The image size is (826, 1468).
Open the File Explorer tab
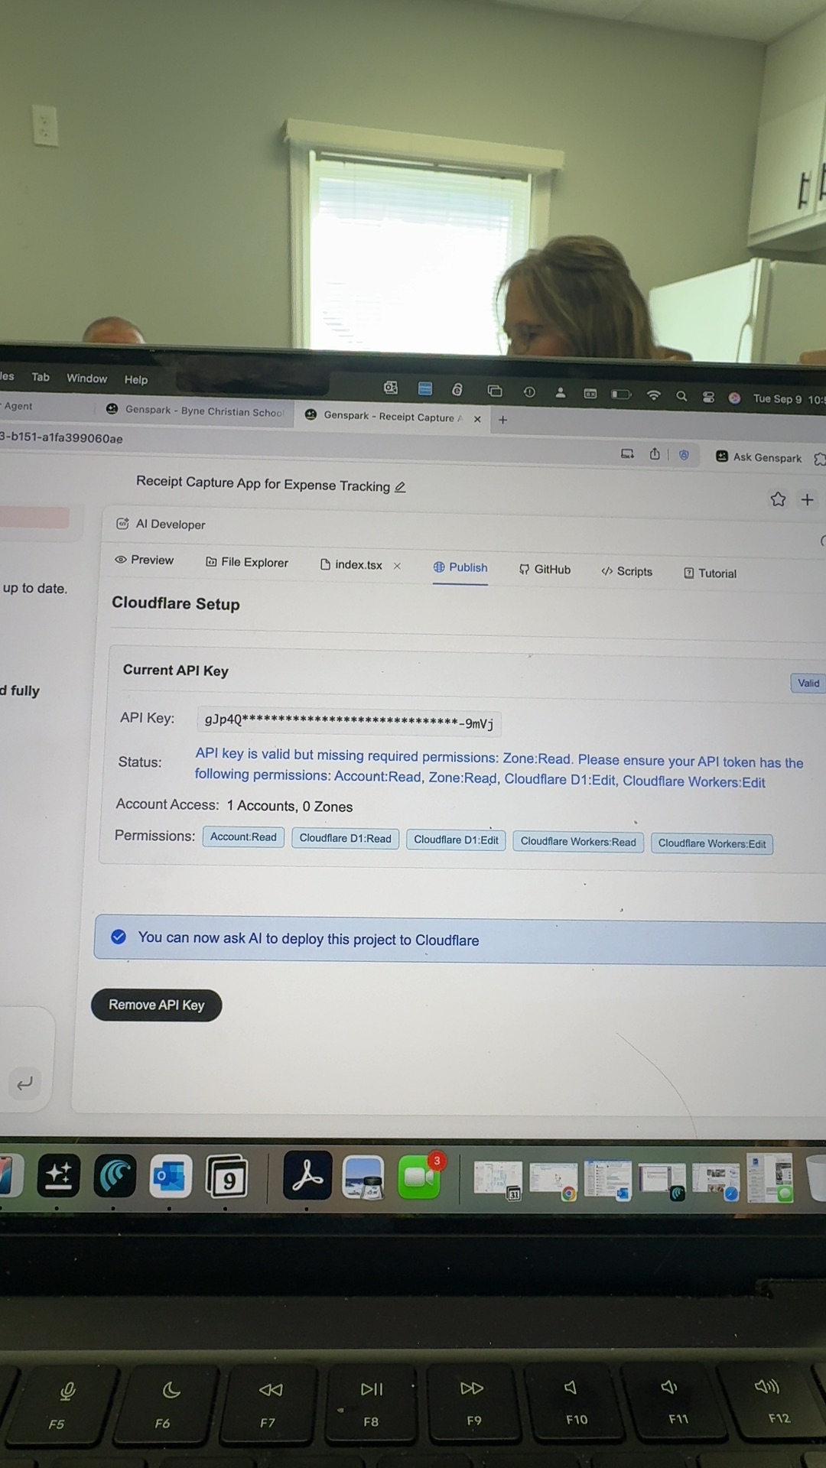click(247, 562)
